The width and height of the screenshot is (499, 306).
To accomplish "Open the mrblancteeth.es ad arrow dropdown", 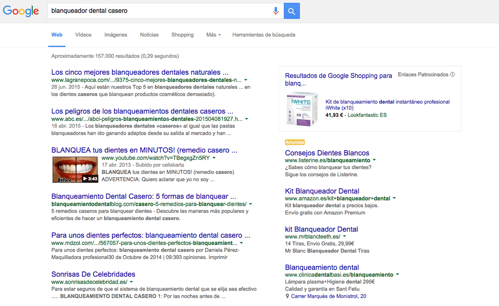I will [x=344, y=237].
